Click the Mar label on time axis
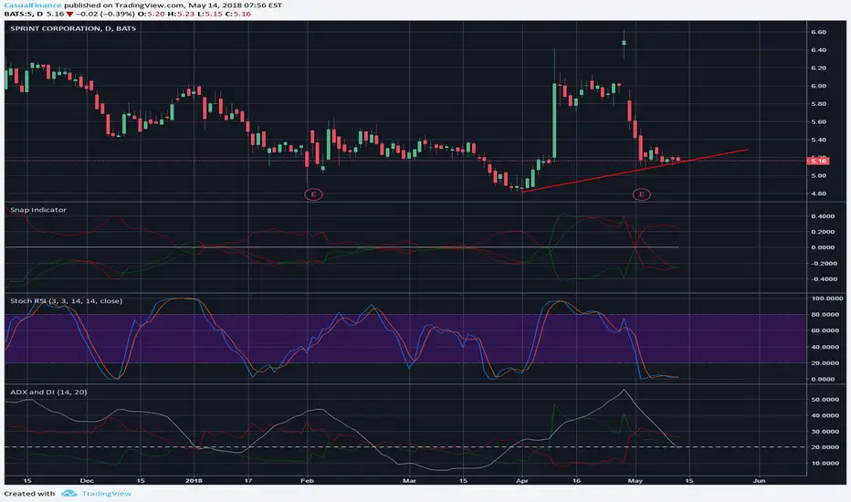This screenshot has height=502, width=851. pyautogui.click(x=410, y=480)
